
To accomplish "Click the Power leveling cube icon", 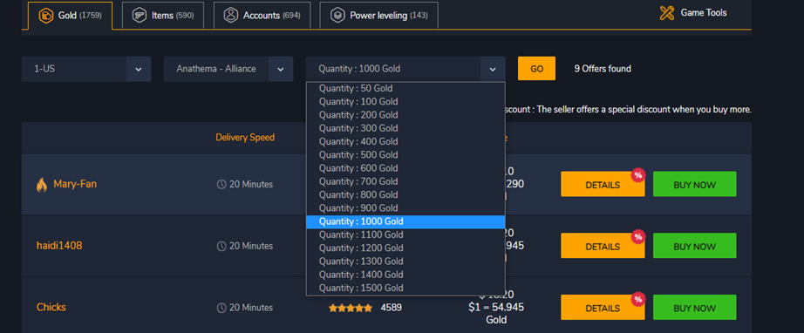I will coord(337,16).
